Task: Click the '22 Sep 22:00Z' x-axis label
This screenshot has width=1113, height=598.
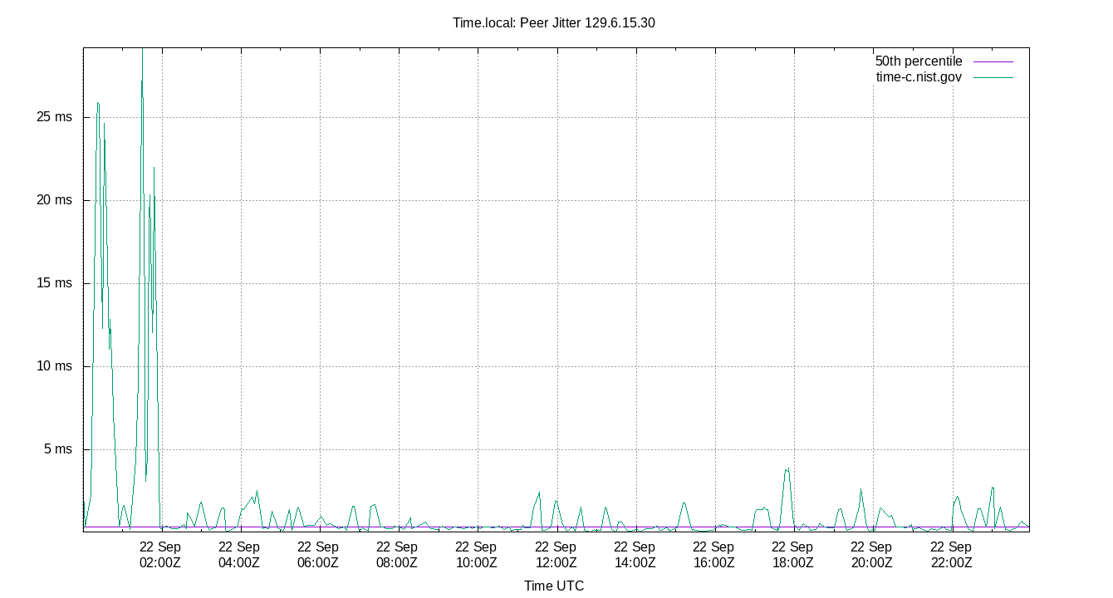Action: 951,555
